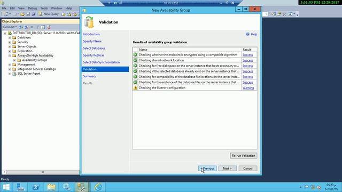Open Internet Explorer from the taskbar
Viewport: 342px width, 192px height.
pos(98,187)
